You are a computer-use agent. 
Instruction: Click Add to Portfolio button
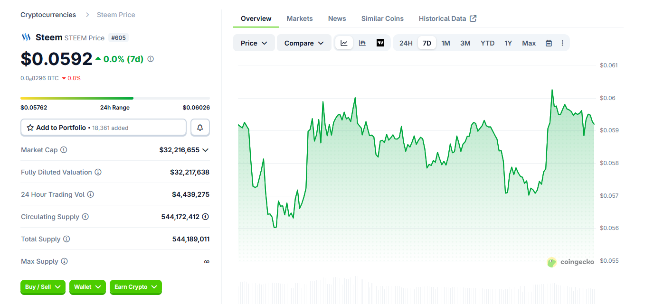pos(104,128)
